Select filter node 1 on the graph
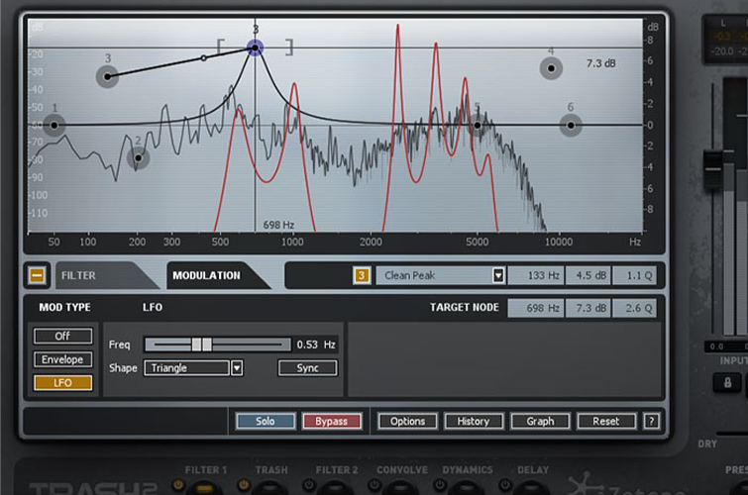The width and height of the screenshot is (748, 495). (53, 126)
